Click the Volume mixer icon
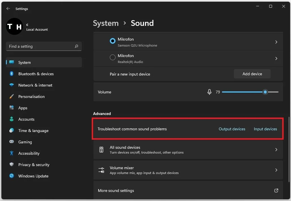The width and height of the screenshot is (291, 201). [x=101, y=170]
